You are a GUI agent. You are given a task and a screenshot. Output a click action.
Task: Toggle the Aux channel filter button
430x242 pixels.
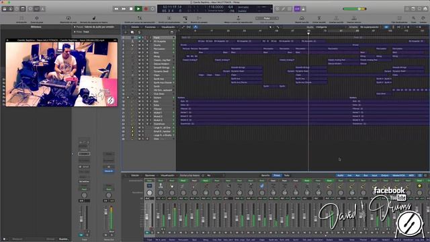pos(357,175)
